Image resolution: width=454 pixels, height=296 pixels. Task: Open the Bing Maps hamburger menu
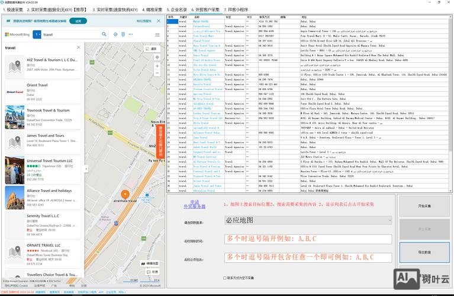coord(157,35)
